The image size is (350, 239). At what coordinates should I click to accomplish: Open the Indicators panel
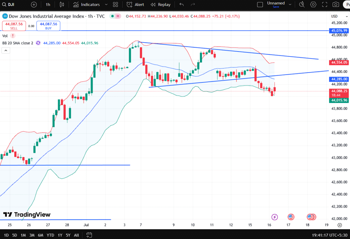[86, 4]
